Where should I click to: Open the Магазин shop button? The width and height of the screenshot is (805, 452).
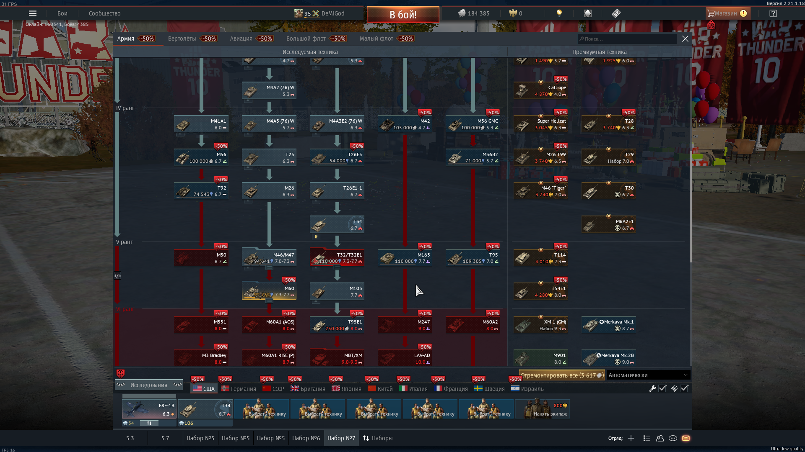pyautogui.click(x=727, y=13)
